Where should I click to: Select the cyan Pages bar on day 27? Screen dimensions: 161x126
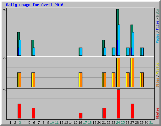(x=133, y=44)
